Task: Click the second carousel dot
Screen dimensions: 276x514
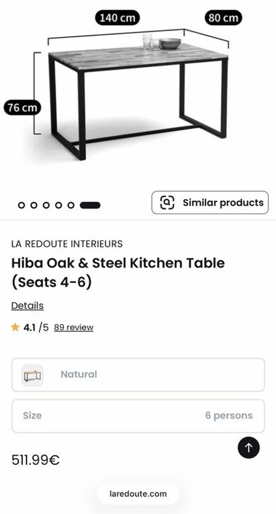Action: (x=33, y=205)
